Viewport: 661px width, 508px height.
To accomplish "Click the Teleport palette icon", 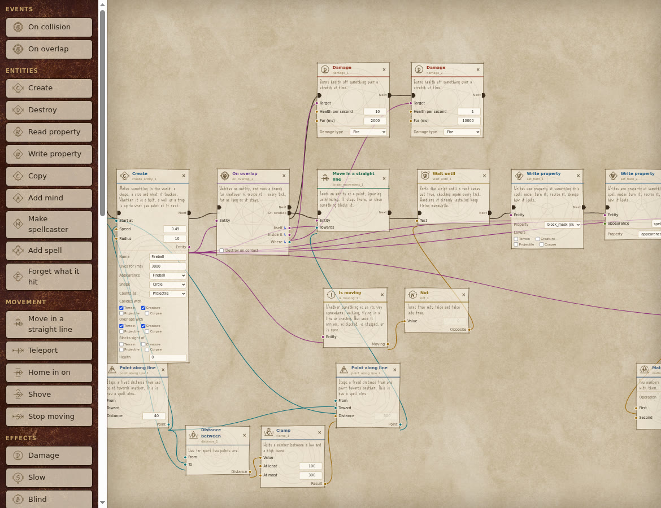I will [x=18, y=351].
